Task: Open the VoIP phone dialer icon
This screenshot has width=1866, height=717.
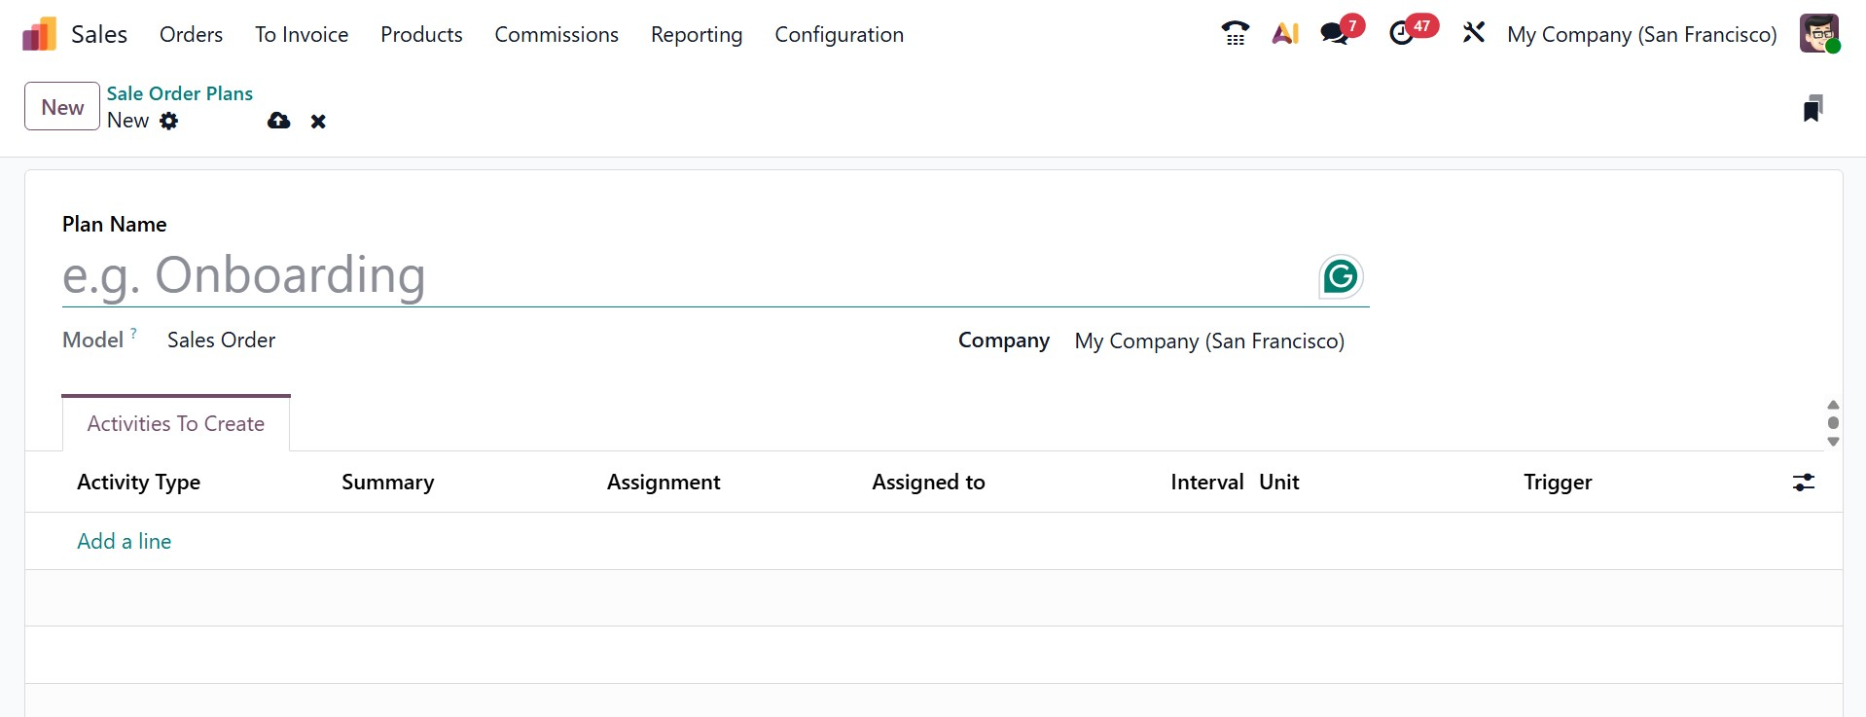Action: click(x=1235, y=34)
